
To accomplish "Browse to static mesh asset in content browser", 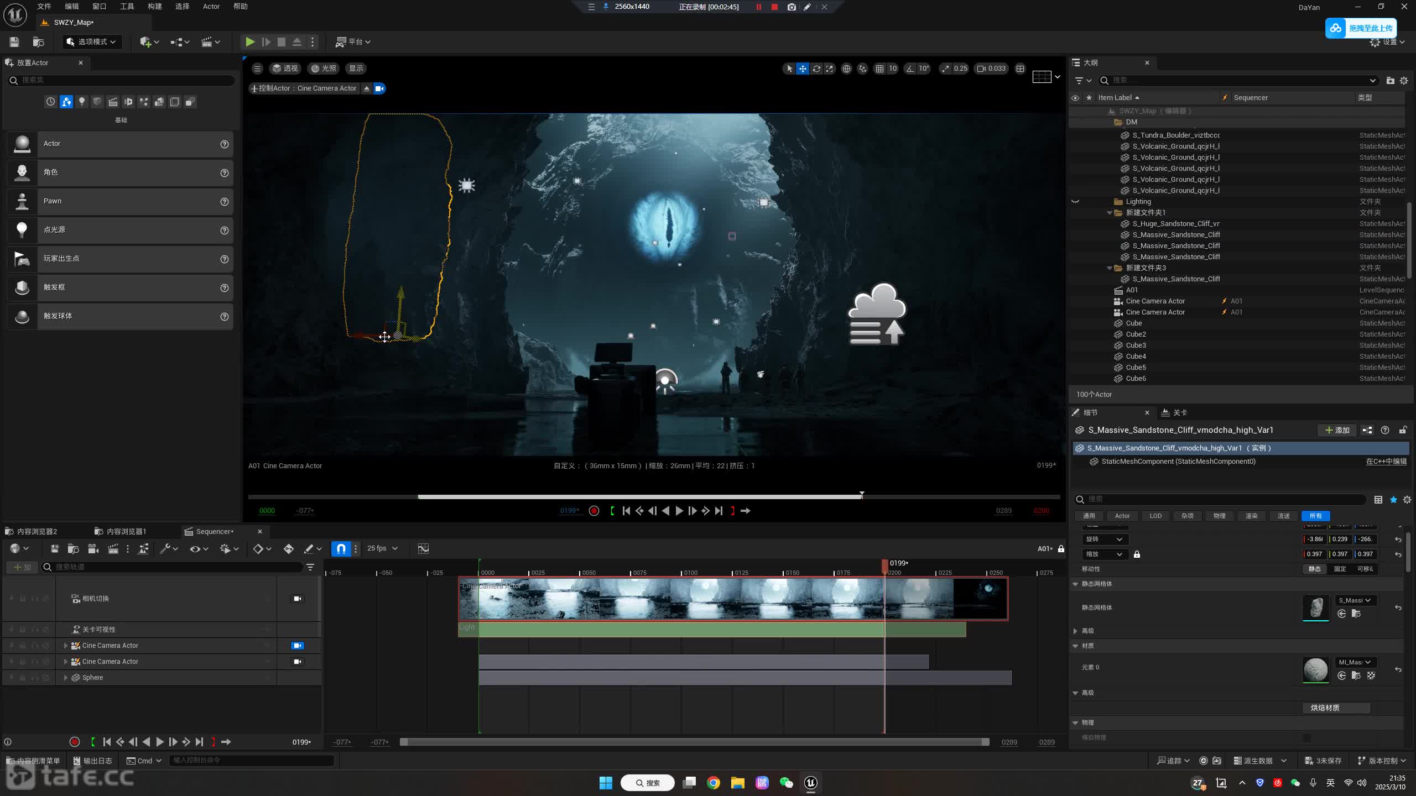I will tap(1356, 614).
